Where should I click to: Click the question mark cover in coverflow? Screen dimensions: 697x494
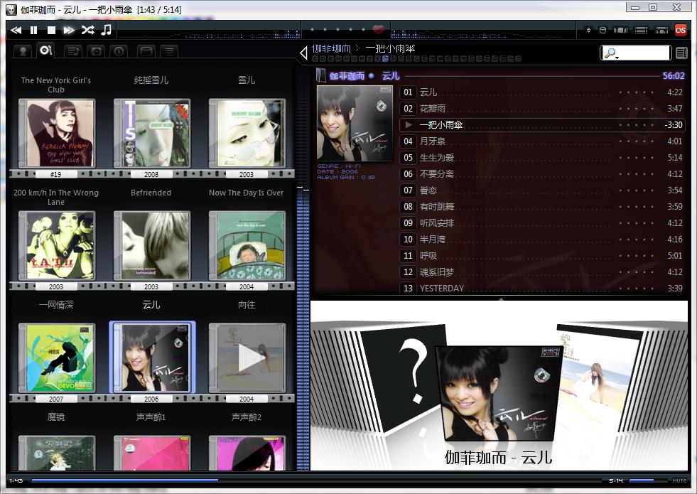tap(402, 378)
